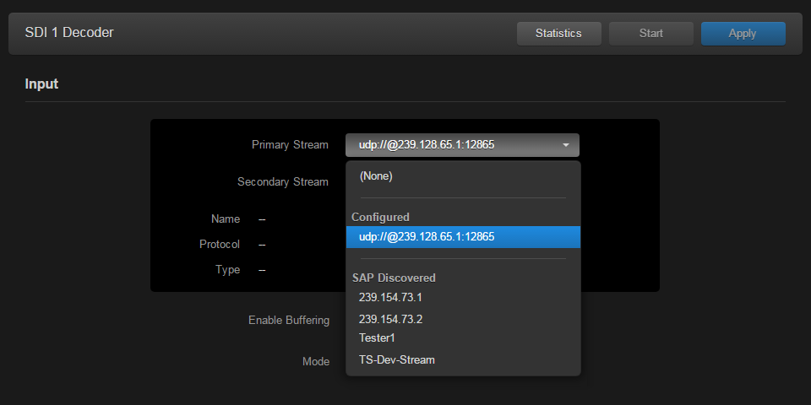Collapse the Primary Stream dropdown arrow
Image resolution: width=811 pixels, height=405 pixels.
tap(565, 145)
